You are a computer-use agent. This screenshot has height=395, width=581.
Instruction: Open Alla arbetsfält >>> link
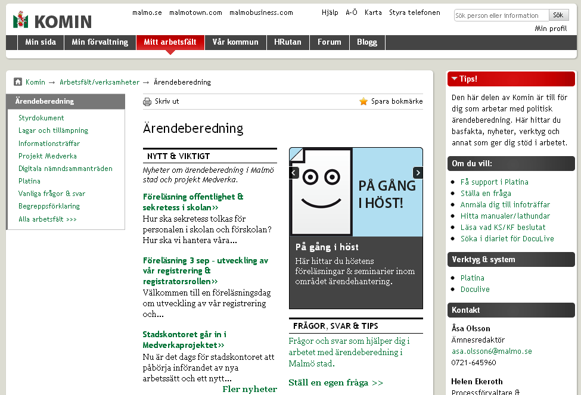coord(48,219)
